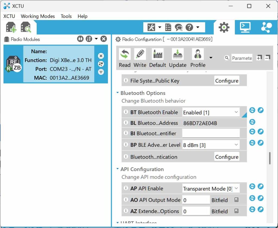Screen dimensions: 278x228
Task: Show info for AP API Enable
Action: tap(126, 188)
